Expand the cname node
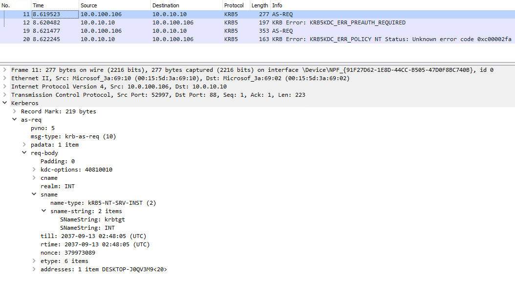The width and height of the screenshot is (515, 282). click(34, 177)
